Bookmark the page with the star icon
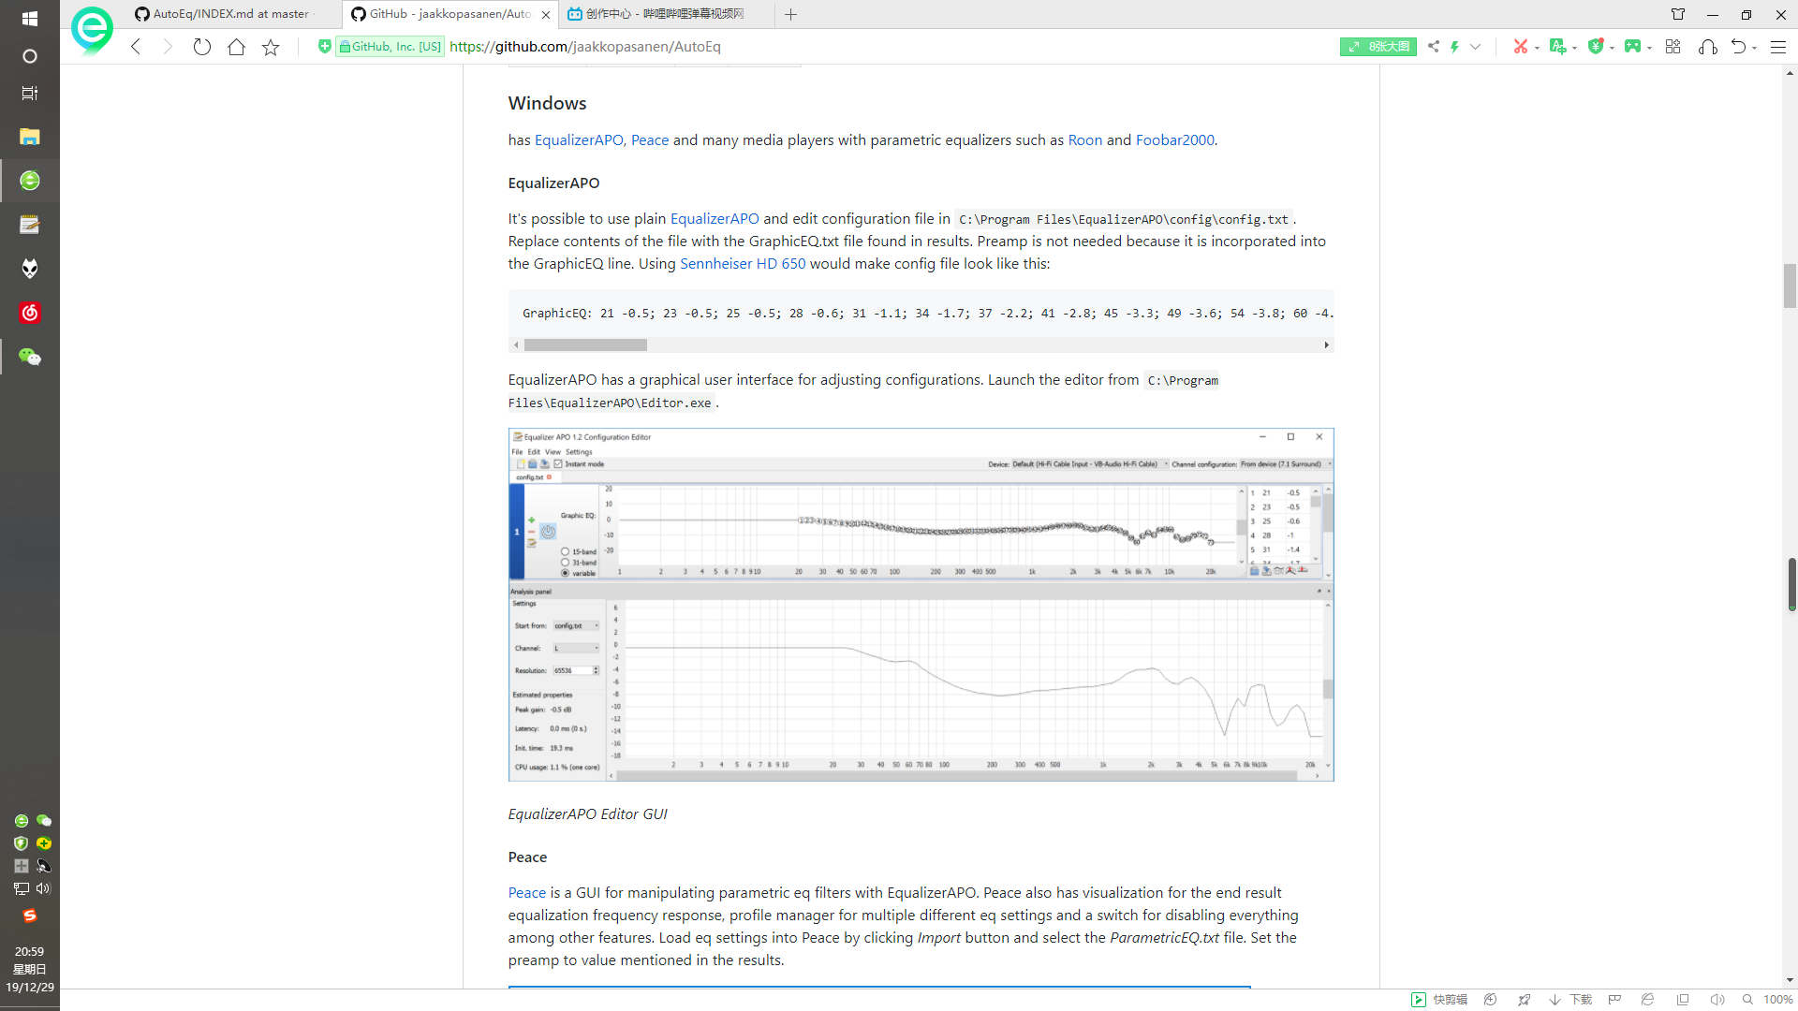The image size is (1798, 1011). (x=271, y=47)
